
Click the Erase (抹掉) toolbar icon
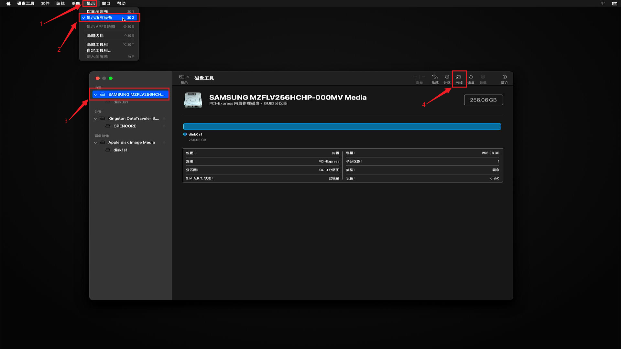point(459,77)
